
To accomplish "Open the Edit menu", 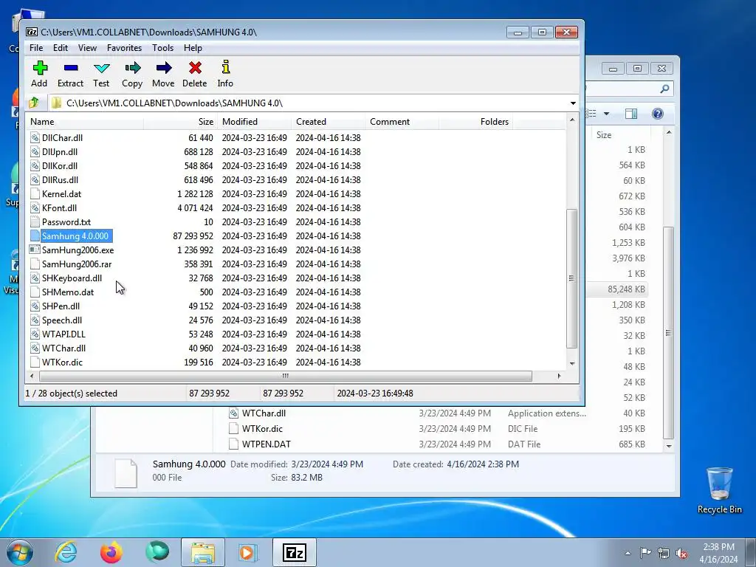I will (61, 48).
